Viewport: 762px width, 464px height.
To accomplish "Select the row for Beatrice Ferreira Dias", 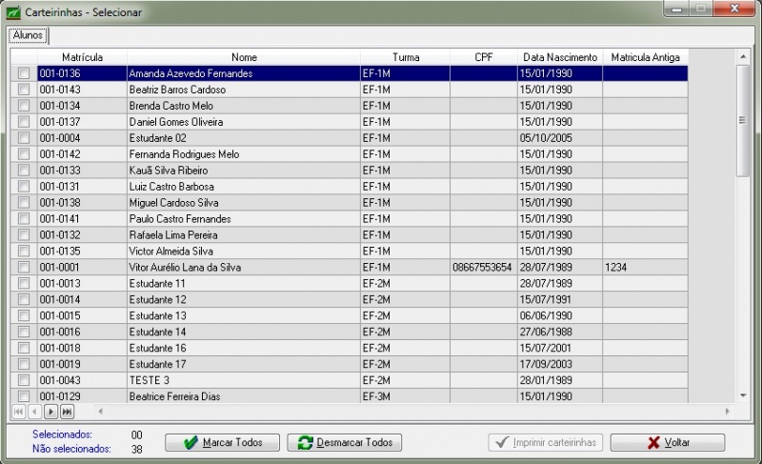I will 243,396.
